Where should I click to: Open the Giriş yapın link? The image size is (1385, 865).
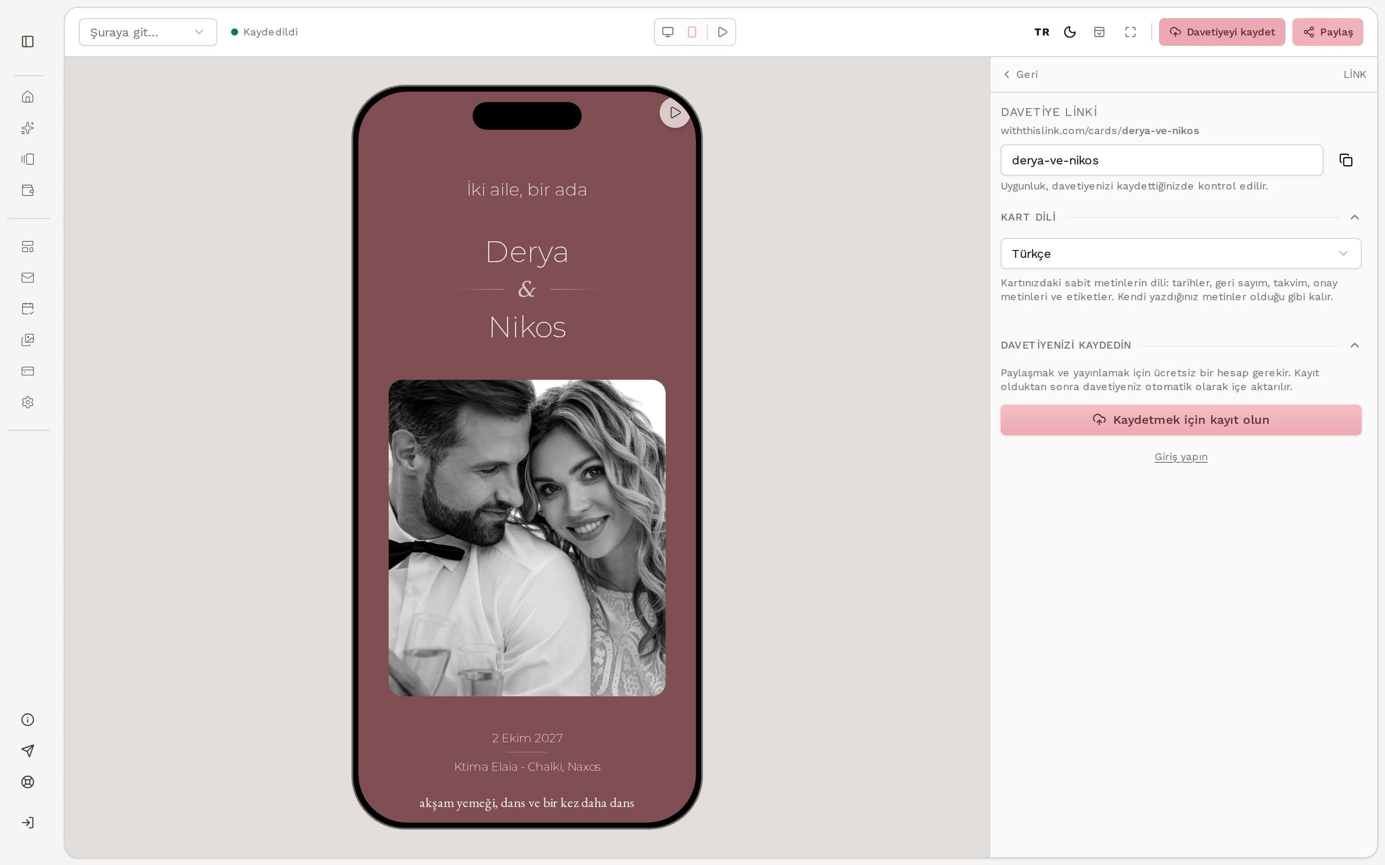(x=1181, y=457)
